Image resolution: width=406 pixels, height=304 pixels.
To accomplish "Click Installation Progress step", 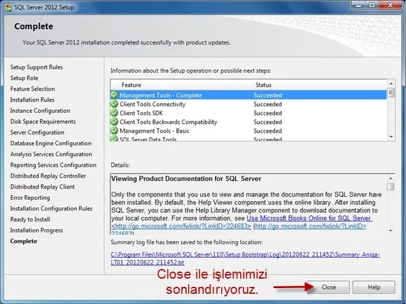I will (36, 230).
